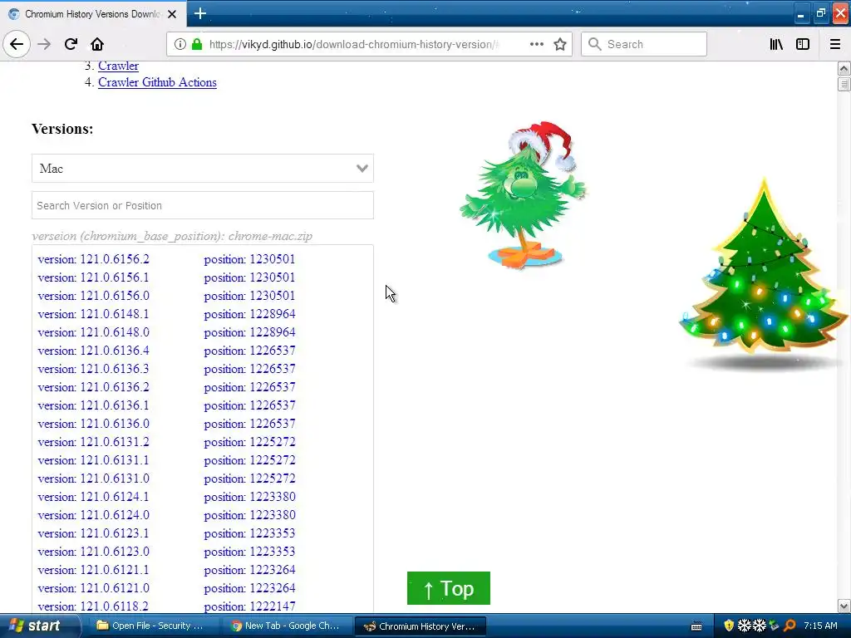Open the hamburger application menu

point(835,44)
